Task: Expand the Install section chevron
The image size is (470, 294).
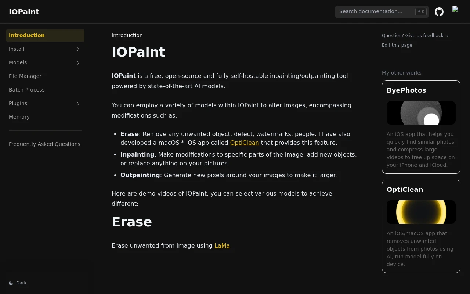Action: 78,49
